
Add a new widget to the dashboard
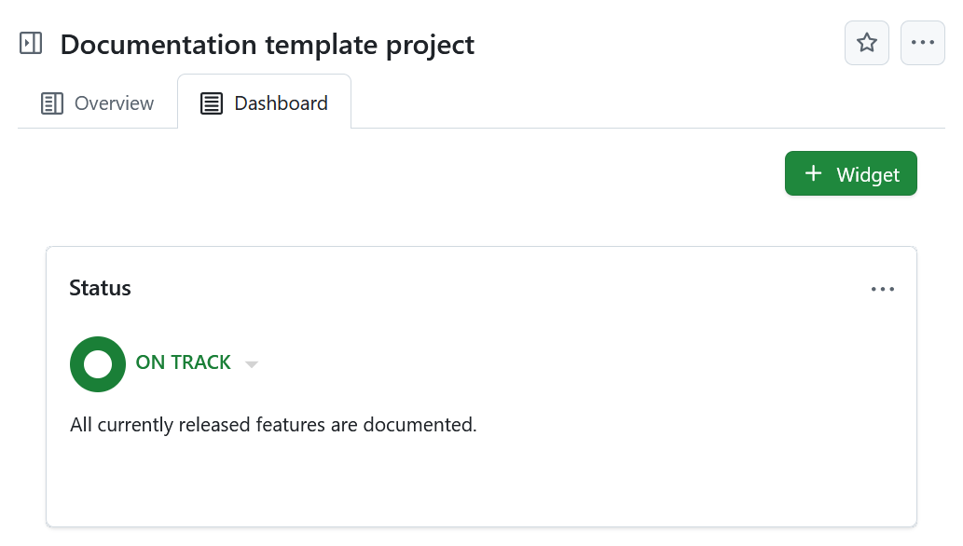(850, 173)
